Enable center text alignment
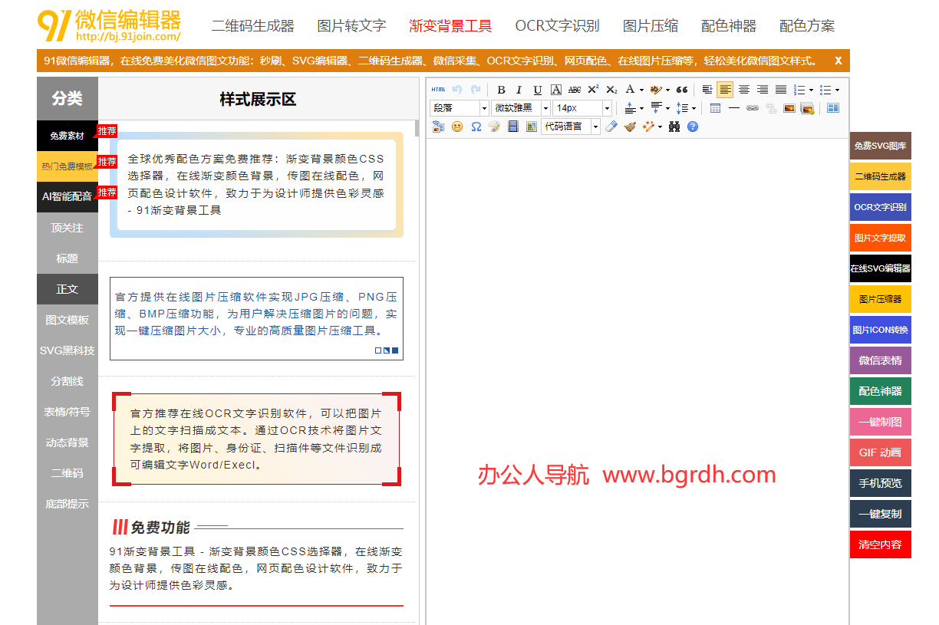This screenshot has height=625, width=939. tap(743, 90)
